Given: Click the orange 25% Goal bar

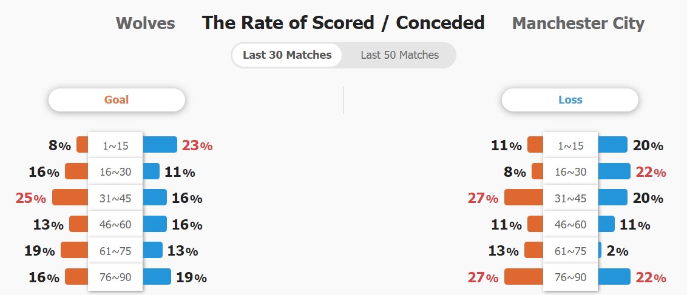Looking at the screenshot, I should click(x=70, y=197).
